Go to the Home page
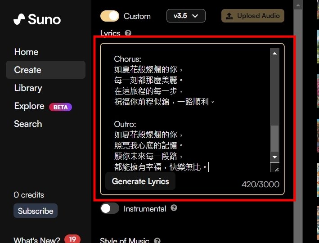This screenshot has height=243, width=319. pos(26,52)
